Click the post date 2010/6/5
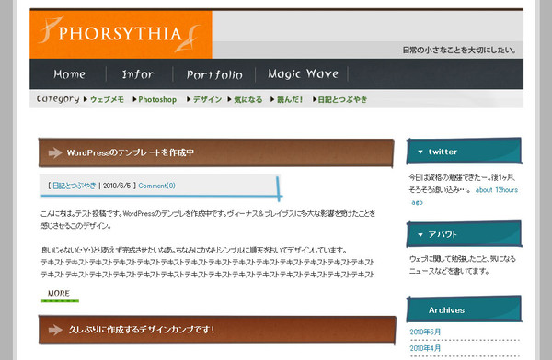 point(117,186)
